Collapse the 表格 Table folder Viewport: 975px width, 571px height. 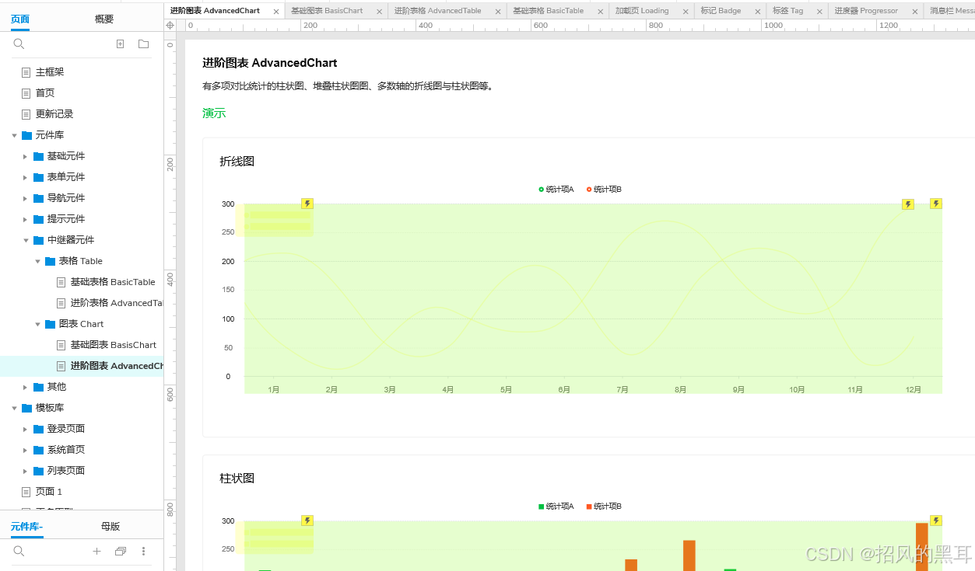tap(37, 261)
